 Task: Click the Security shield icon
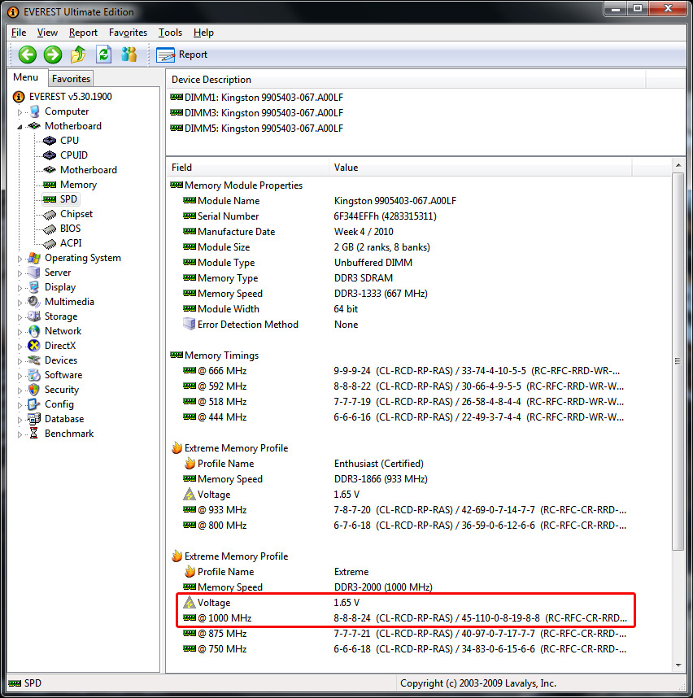[34, 390]
